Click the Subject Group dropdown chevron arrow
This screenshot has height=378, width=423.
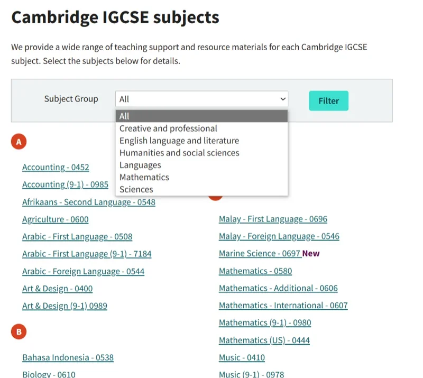pos(283,99)
